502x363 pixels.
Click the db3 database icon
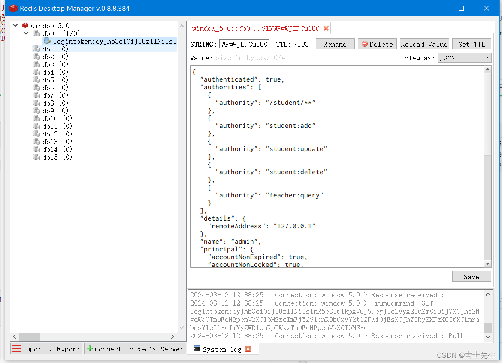point(37,64)
